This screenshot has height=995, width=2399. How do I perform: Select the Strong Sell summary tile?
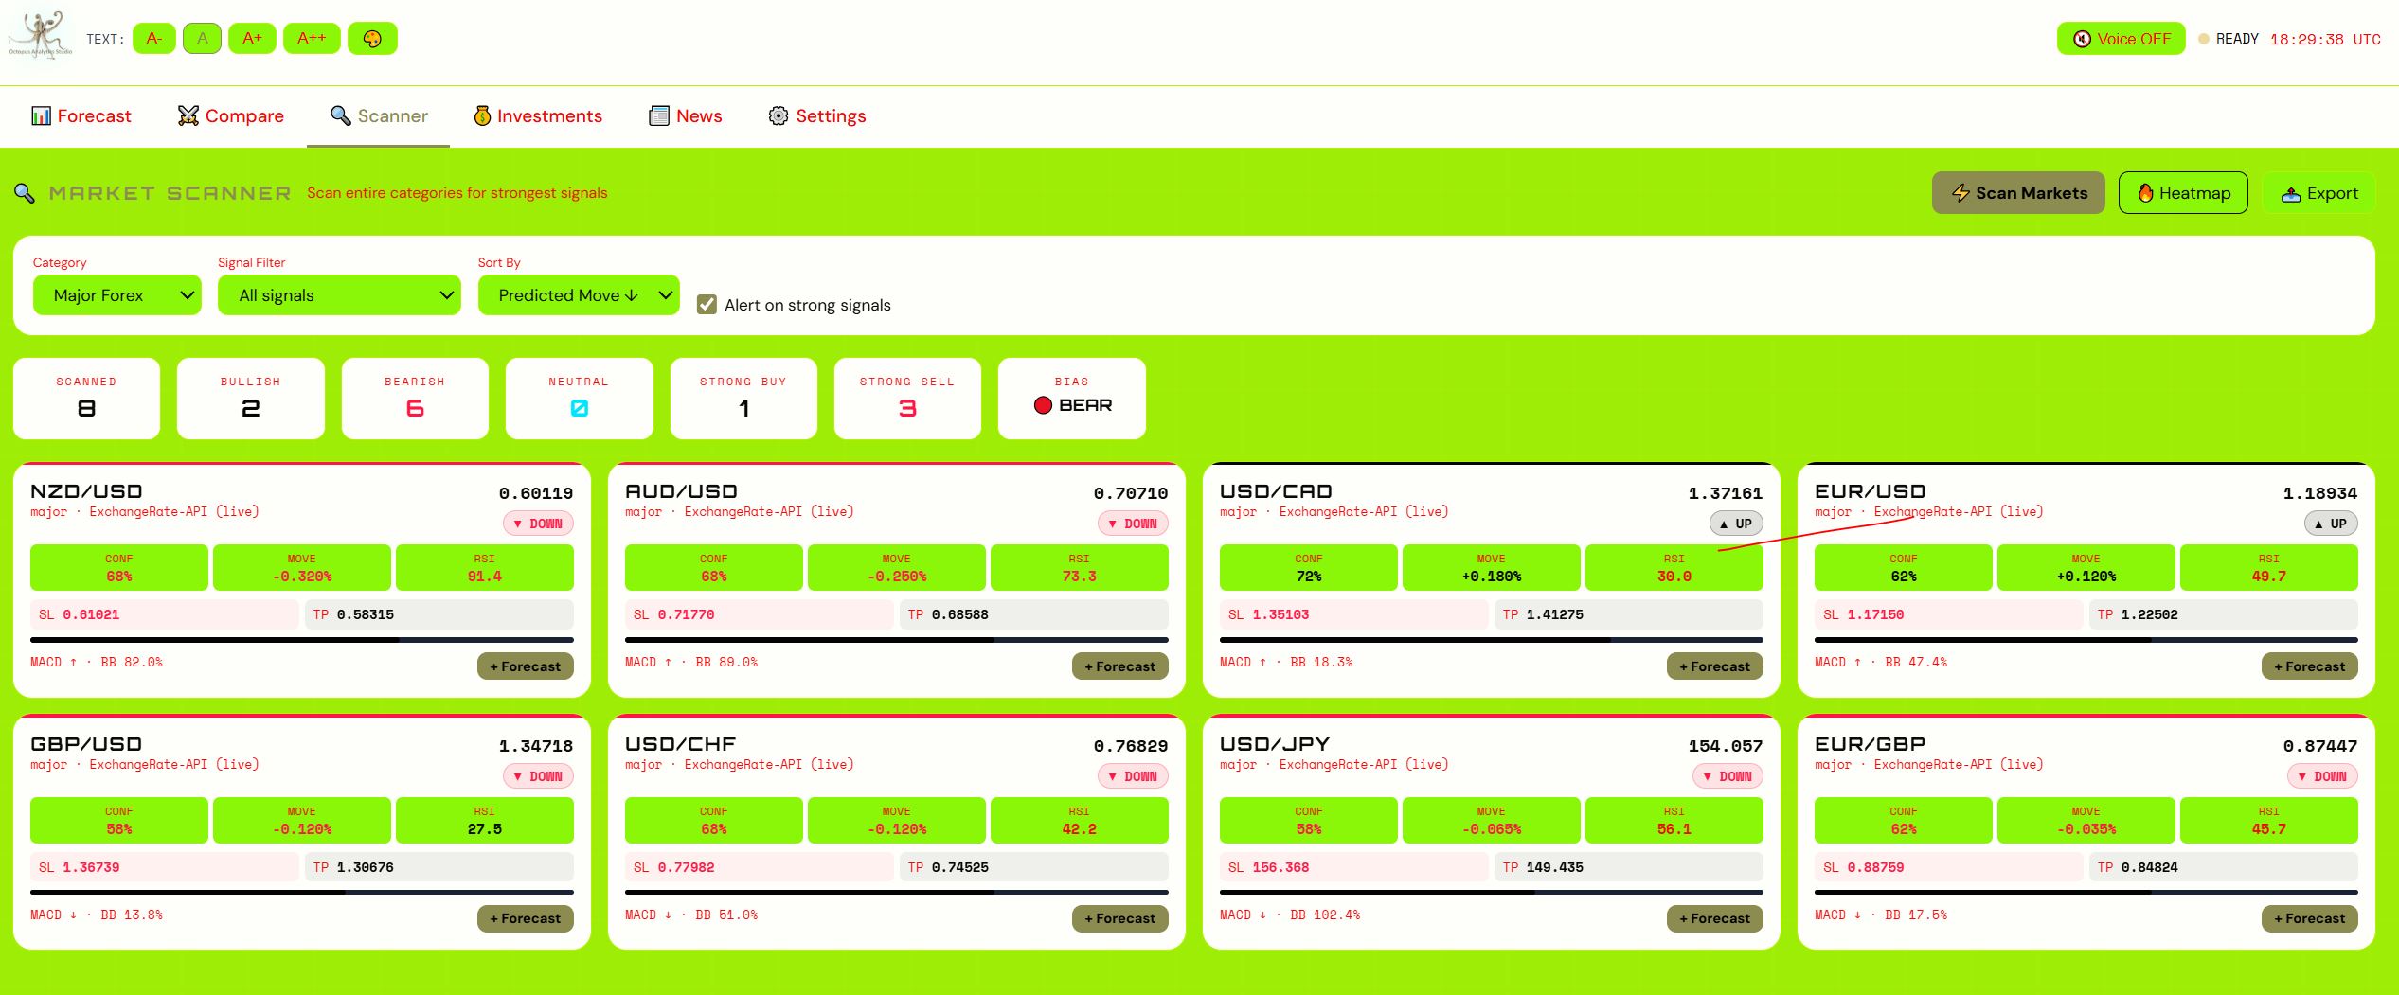(x=906, y=399)
